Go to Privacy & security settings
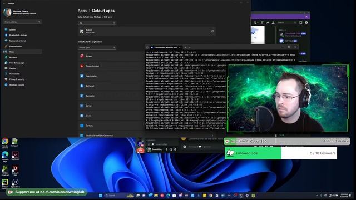 (22, 79)
